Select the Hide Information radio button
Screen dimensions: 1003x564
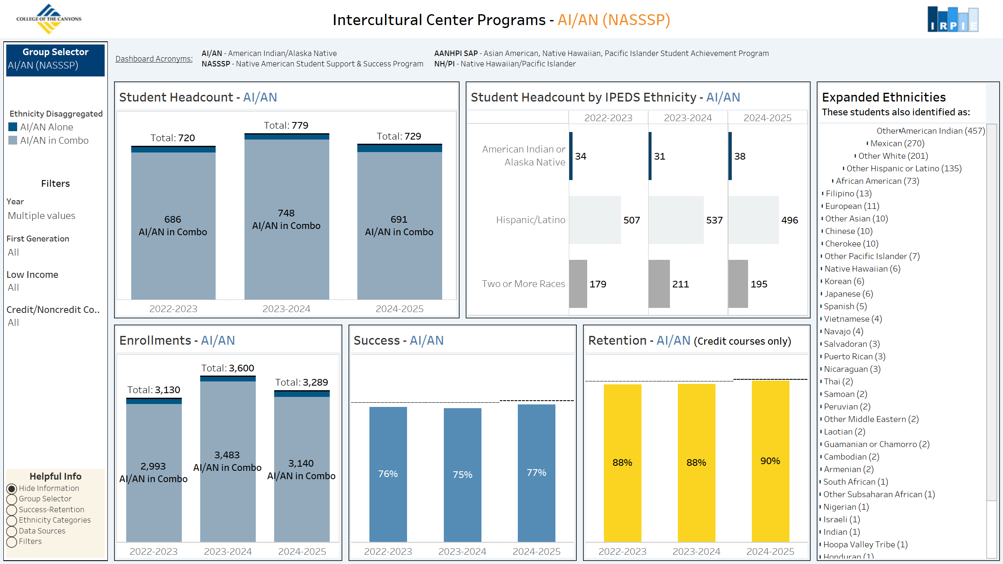tap(12, 488)
